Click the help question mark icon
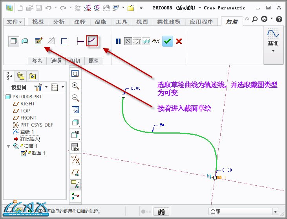Viewport: 287px width, 219px height. pos(279,19)
